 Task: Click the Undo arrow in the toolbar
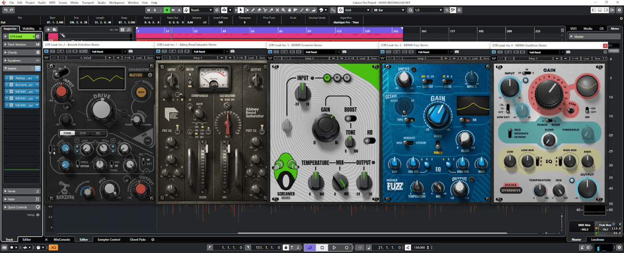(x=5, y=10)
